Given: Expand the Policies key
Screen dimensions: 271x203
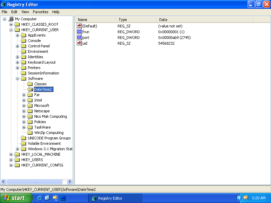Looking at the screenshot, I should click(x=24, y=122).
